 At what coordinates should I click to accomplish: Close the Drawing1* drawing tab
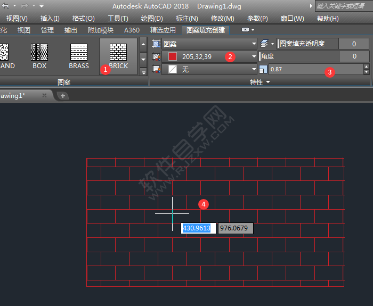[44, 95]
